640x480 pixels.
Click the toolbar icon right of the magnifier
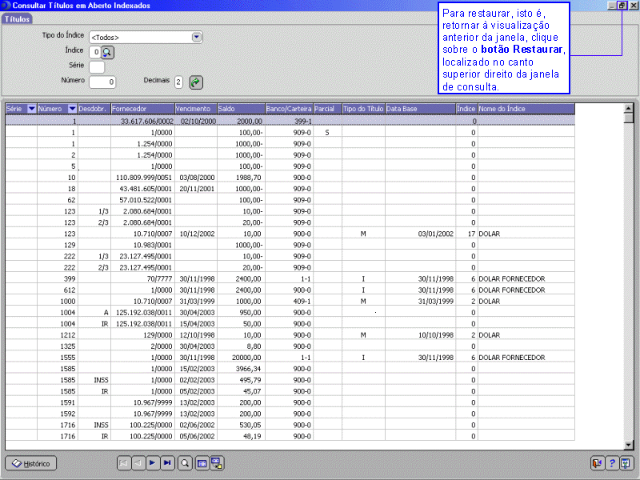(x=202, y=462)
